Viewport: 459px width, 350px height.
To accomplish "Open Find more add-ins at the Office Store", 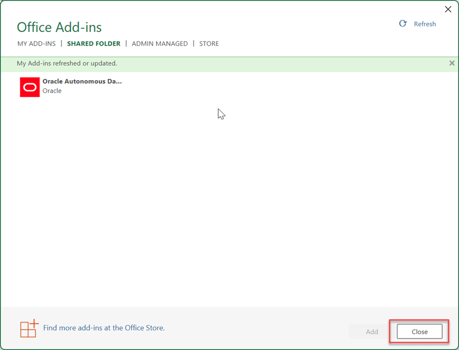I will click(104, 329).
